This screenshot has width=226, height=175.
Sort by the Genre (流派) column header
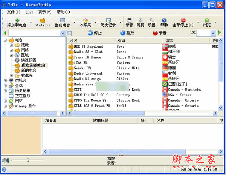tap(138, 41)
